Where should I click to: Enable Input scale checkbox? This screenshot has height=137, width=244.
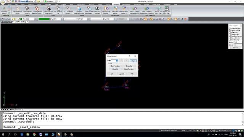230,32
